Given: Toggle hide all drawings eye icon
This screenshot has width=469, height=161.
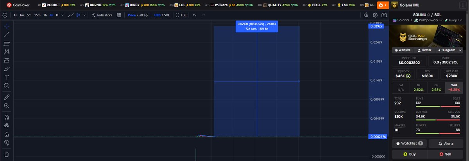Looking at the screenshot, I should coord(7,143).
